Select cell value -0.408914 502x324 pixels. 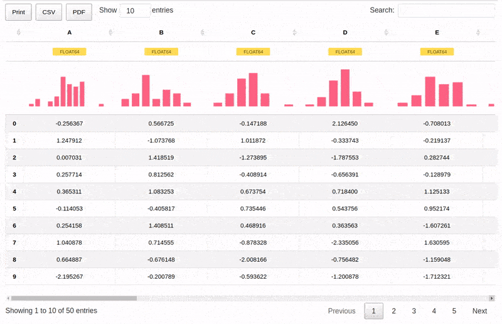(253, 175)
